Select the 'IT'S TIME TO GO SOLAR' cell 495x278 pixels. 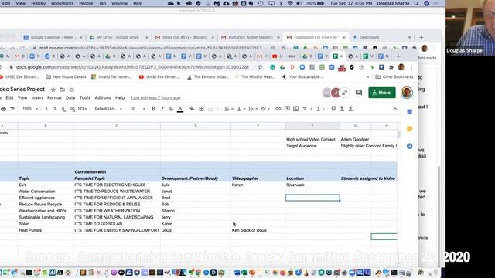click(x=117, y=224)
